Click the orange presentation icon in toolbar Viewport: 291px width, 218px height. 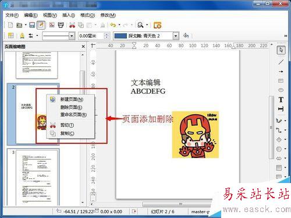(x=157, y=25)
